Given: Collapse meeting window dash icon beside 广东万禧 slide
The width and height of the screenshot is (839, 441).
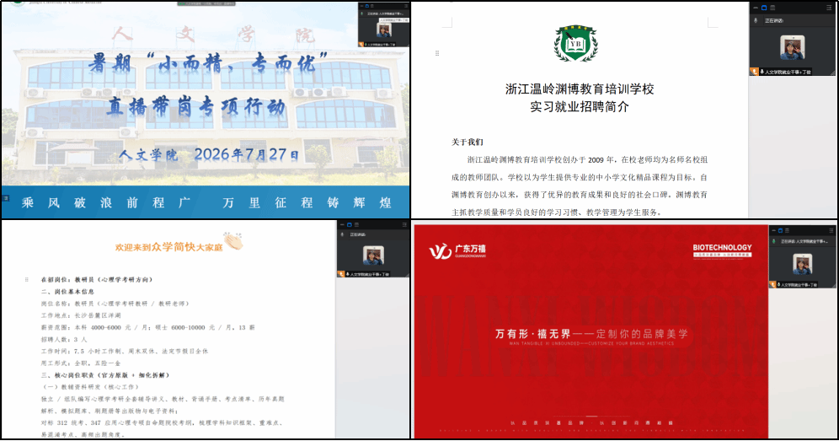Looking at the screenshot, I should 773,230.
